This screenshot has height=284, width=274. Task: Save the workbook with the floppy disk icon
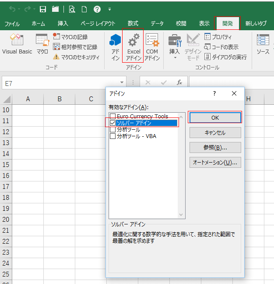pyautogui.click(x=43, y=9)
